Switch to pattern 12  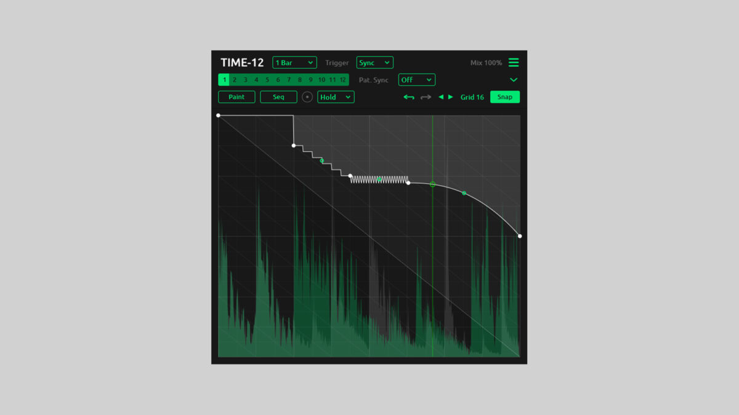[x=342, y=79]
